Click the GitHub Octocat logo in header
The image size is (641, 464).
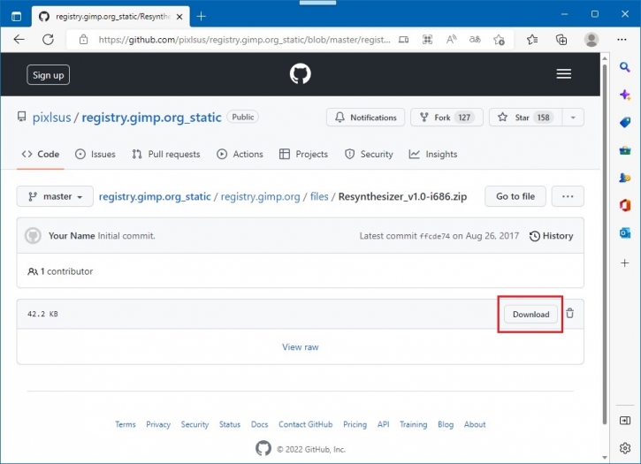(300, 74)
